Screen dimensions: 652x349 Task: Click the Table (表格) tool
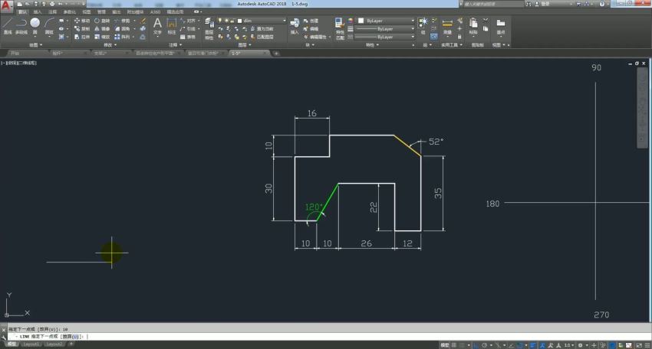tap(187, 37)
